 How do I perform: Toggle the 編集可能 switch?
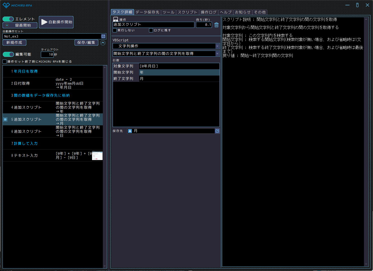point(8,54)
